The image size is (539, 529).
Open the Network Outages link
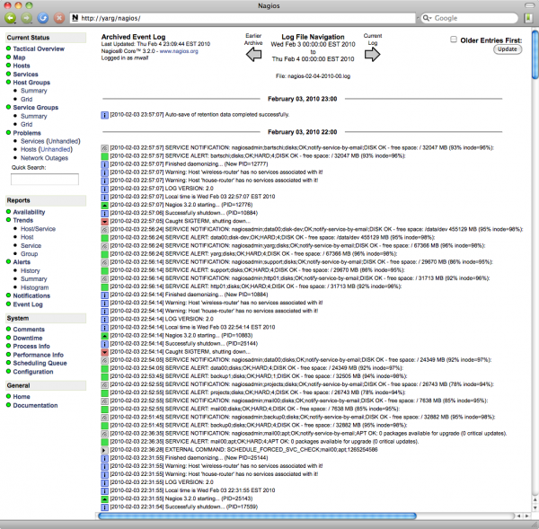pos(46,157)
